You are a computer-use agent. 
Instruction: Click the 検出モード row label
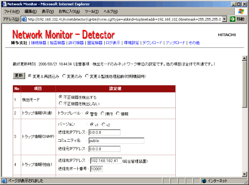pyautogui.click(x=31, y=100)
